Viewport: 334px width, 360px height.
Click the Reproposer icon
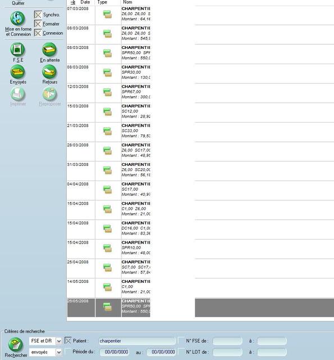coord(49,94)
